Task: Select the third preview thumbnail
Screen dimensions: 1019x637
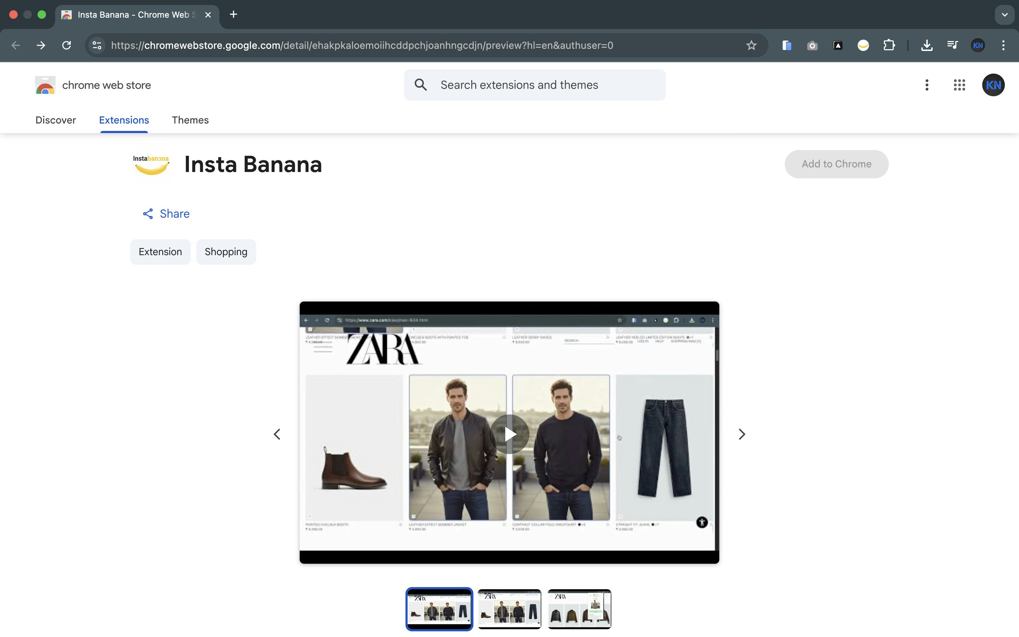Action: (579, 609)
